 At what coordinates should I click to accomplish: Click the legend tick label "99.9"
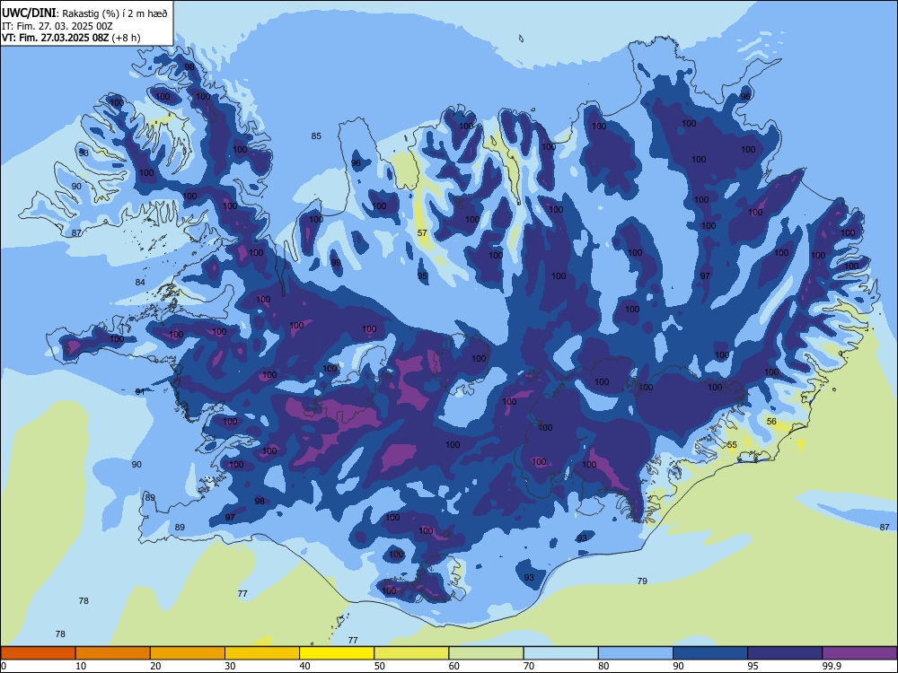pos(832,666)
